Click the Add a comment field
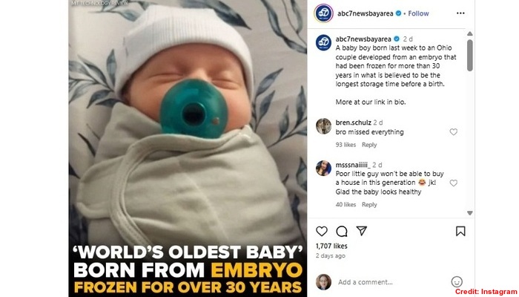This screenshot has width=519, height=297. tap(392, 282)
